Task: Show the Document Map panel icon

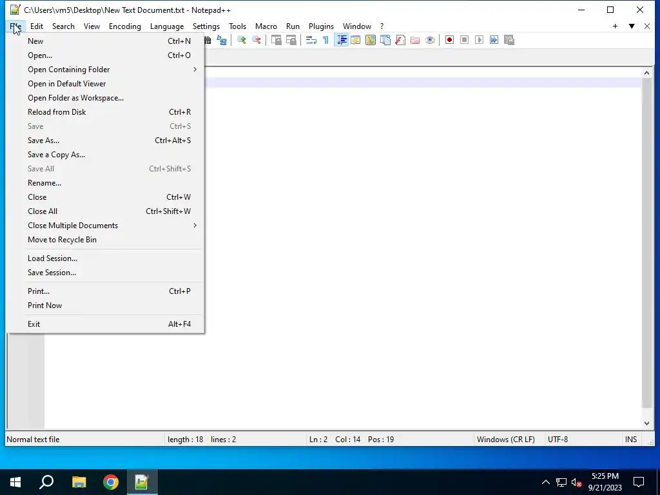Action: (371, 40)
